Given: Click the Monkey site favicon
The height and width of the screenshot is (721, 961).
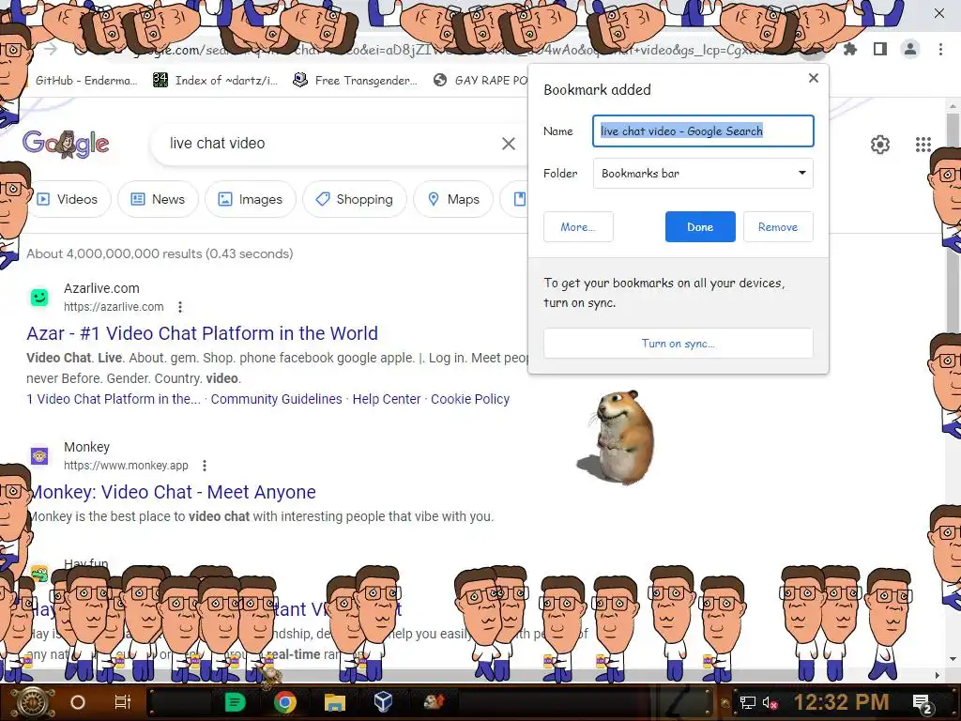Looking at the screenshot, I should tap(39, 456).
